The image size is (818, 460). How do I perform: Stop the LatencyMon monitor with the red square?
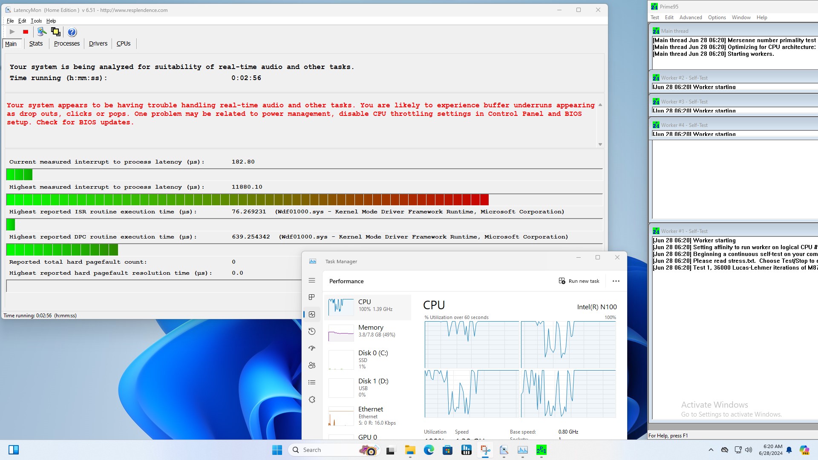(26, 32)
